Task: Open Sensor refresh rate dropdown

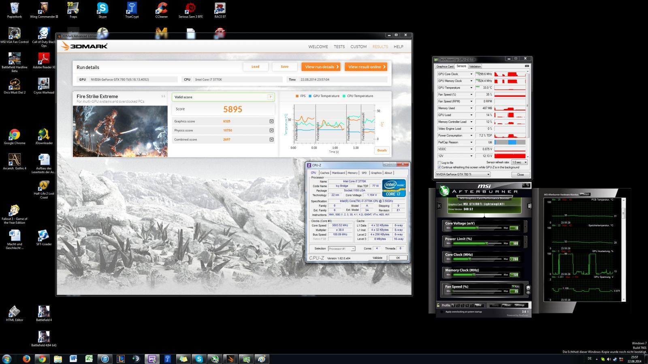Action: (520, 162)
